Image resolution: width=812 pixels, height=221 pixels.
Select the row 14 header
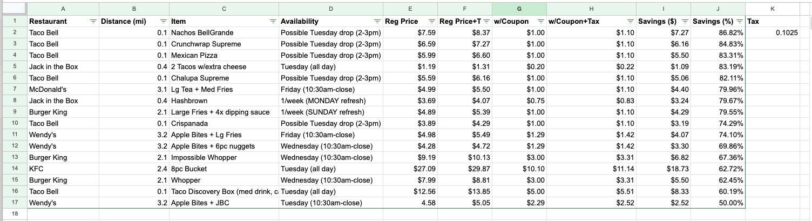[x=13, y=169]
